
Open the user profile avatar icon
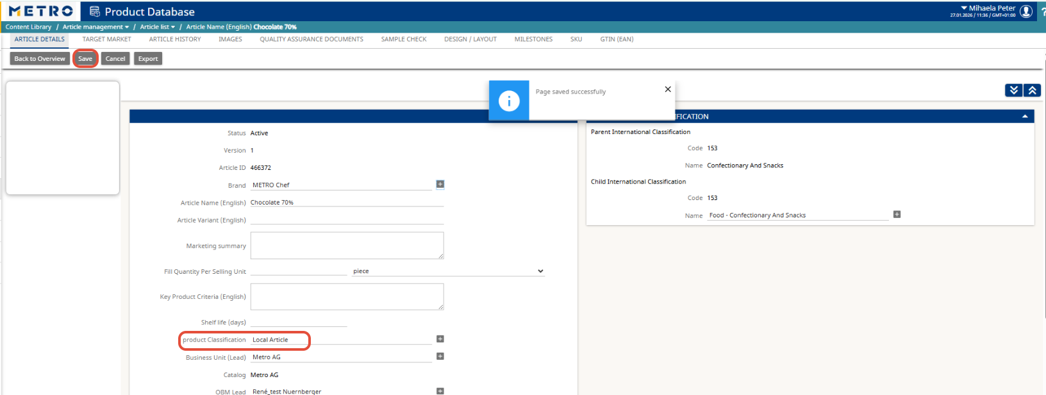(x=1026, y=12)
